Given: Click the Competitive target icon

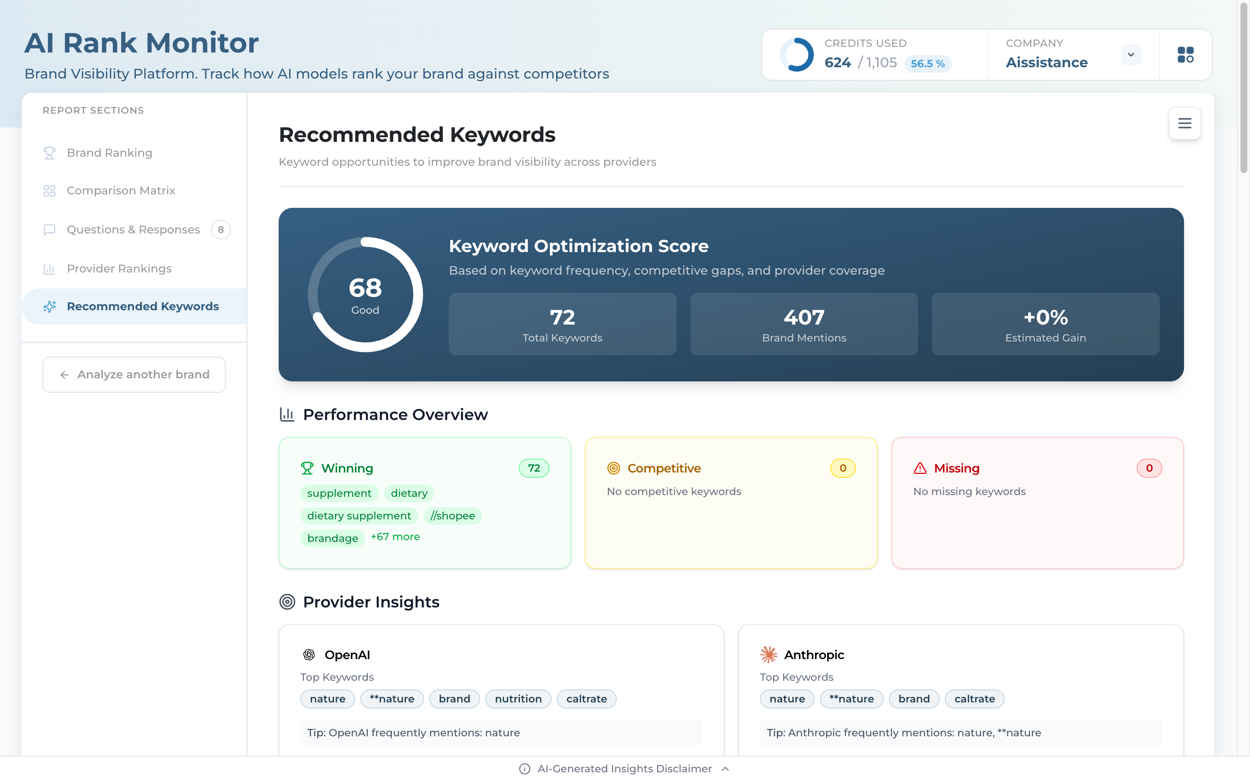Looking at the screenshot, I should [x=613, y=468].
